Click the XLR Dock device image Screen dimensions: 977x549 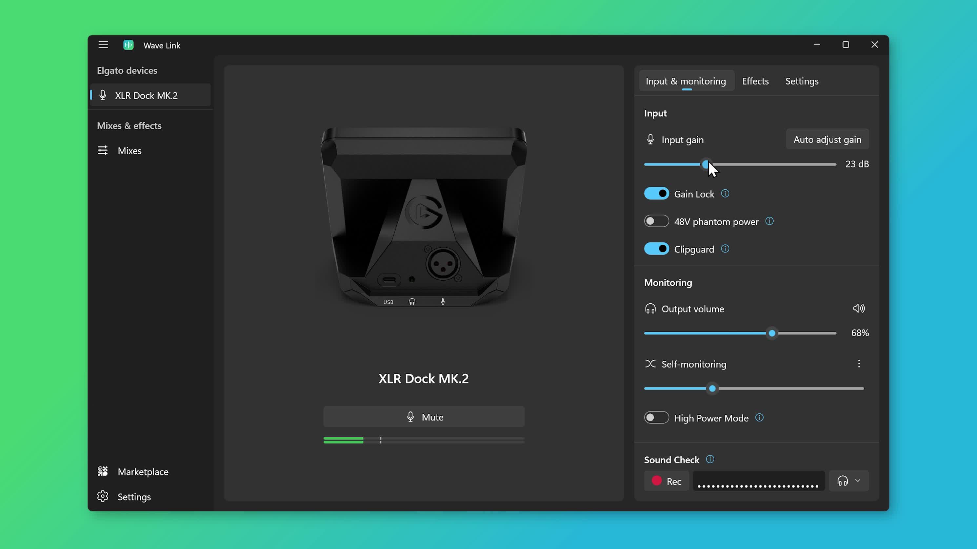point(424,217)
